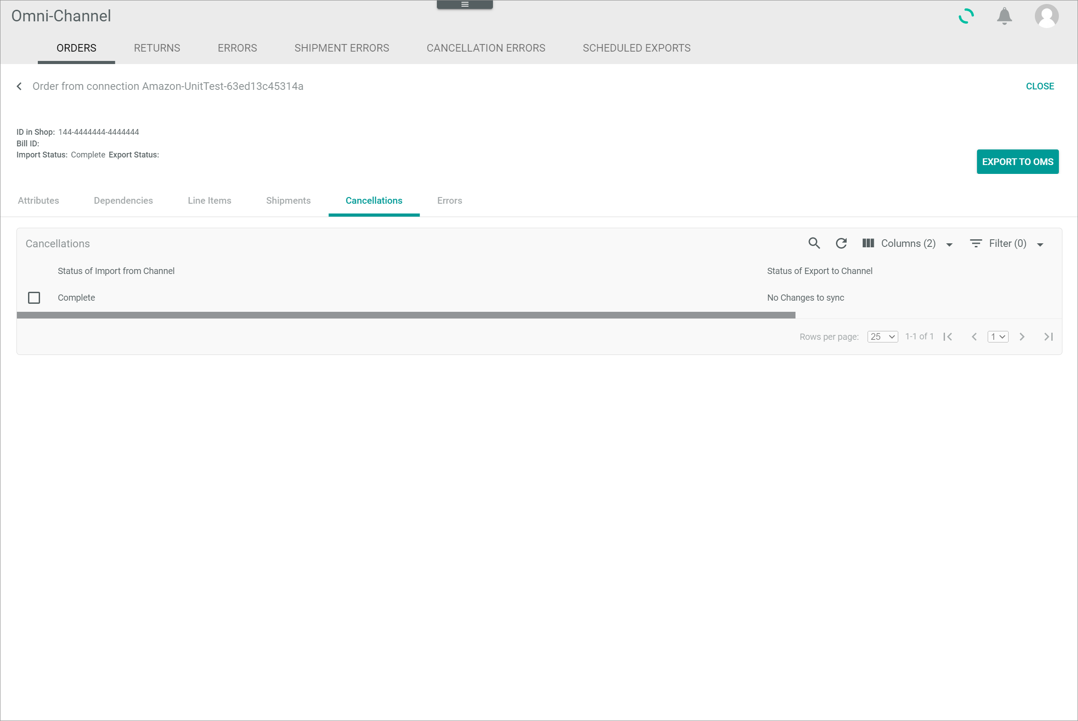Expand the Columns (2) dropdown arrow

click(x=949, y=245)
